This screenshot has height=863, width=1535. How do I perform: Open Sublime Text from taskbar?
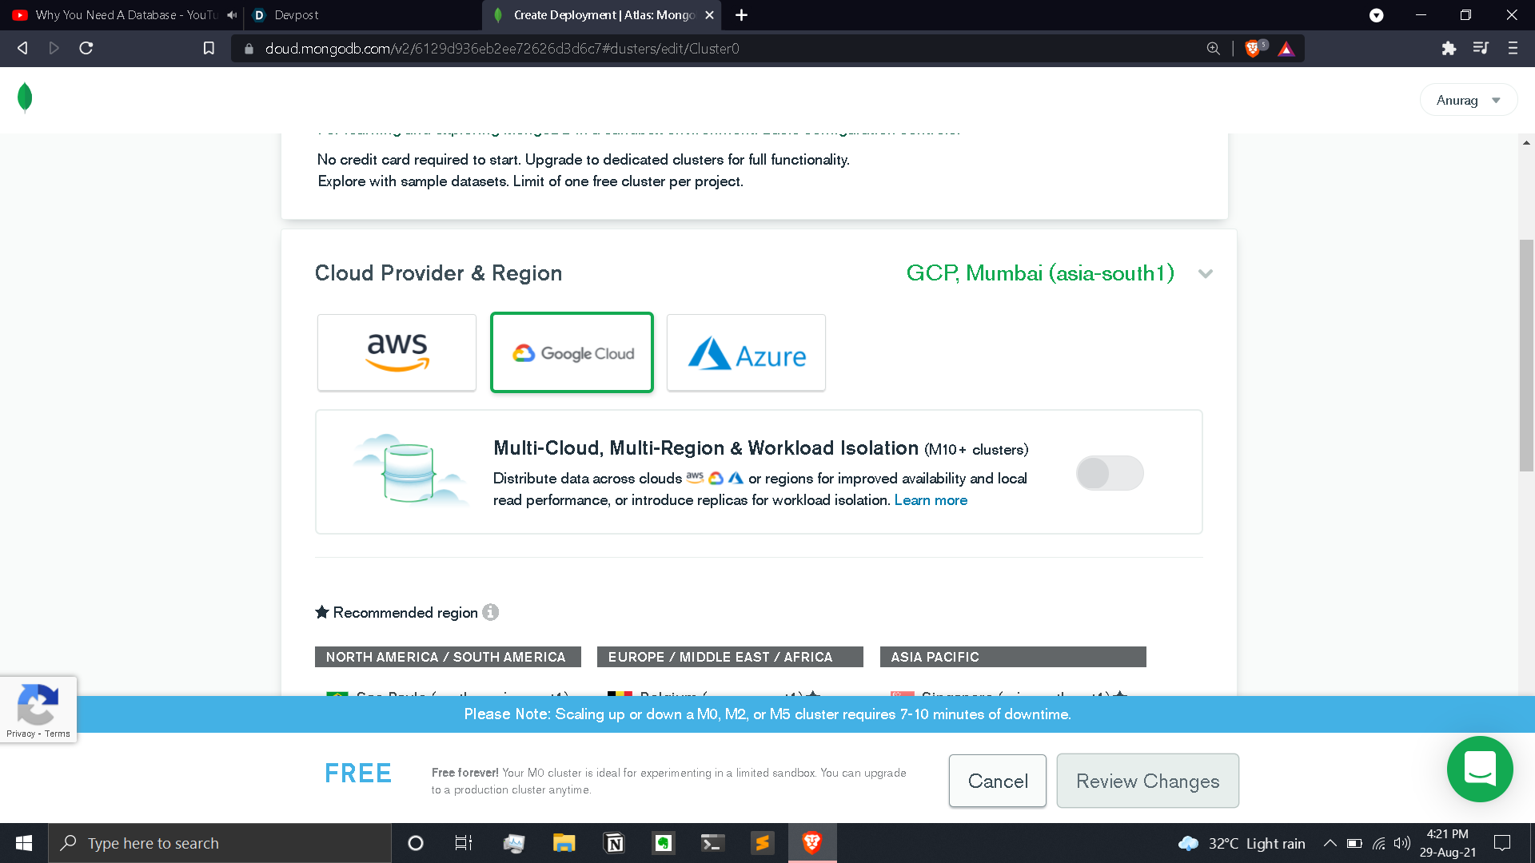(x=762, y=843)
